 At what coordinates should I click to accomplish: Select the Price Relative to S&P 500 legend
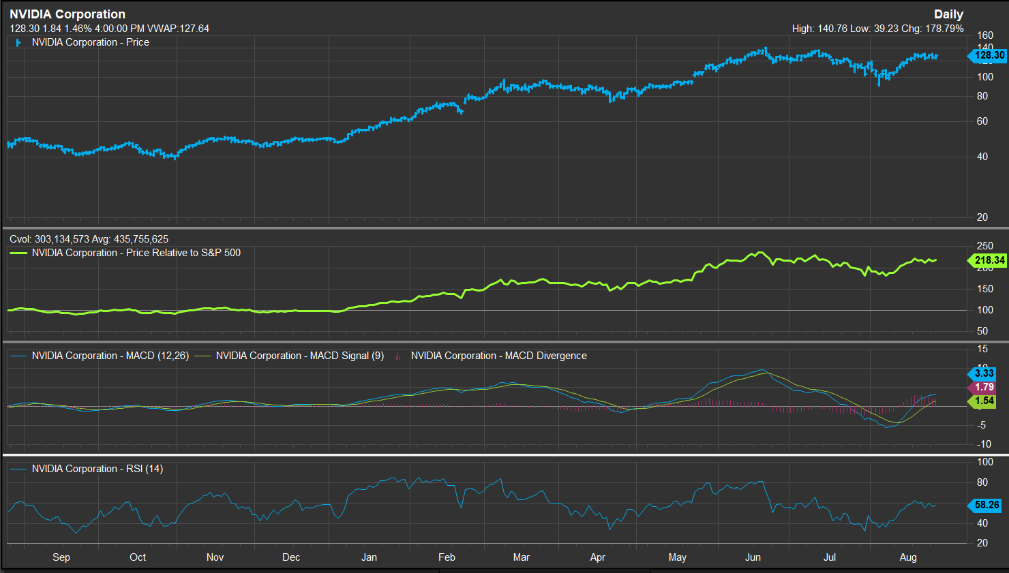click(x=136, y=253)
